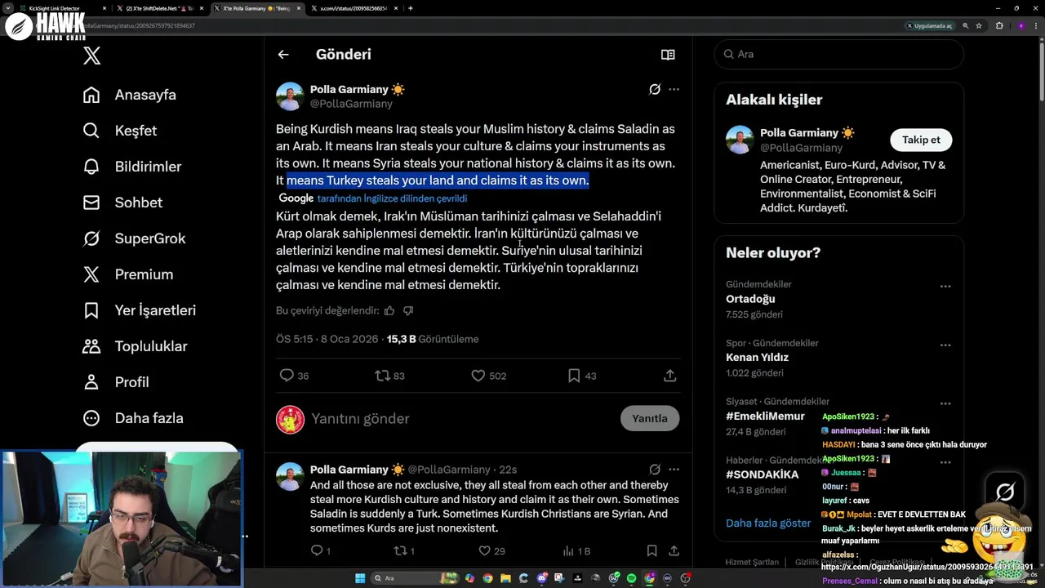Image resolution: width=1045 pixels, height=588 pixels.
Task: Open Premium from sidebar
Action: [127, 274]
